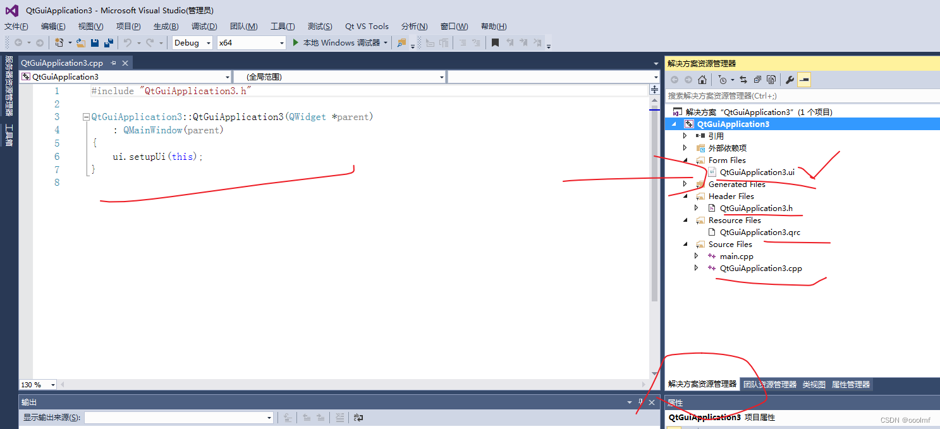This screenshot has width=940, height=429.
Task: Click the new project toolbar icon
Action: pyautogui.click(x=59, y=43)
